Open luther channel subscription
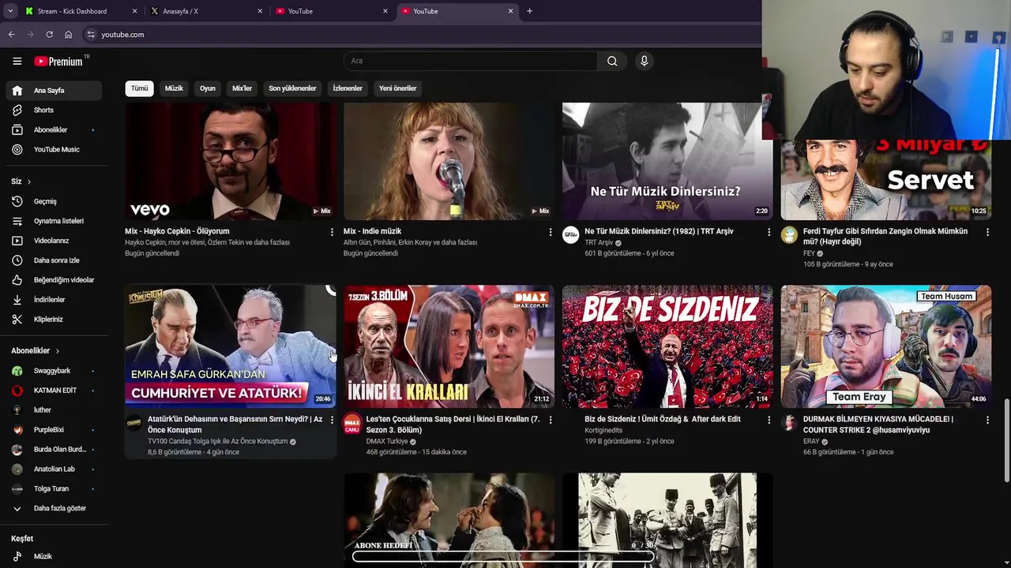The width and height of the screenshot is (1011, 568). point(54,410)
